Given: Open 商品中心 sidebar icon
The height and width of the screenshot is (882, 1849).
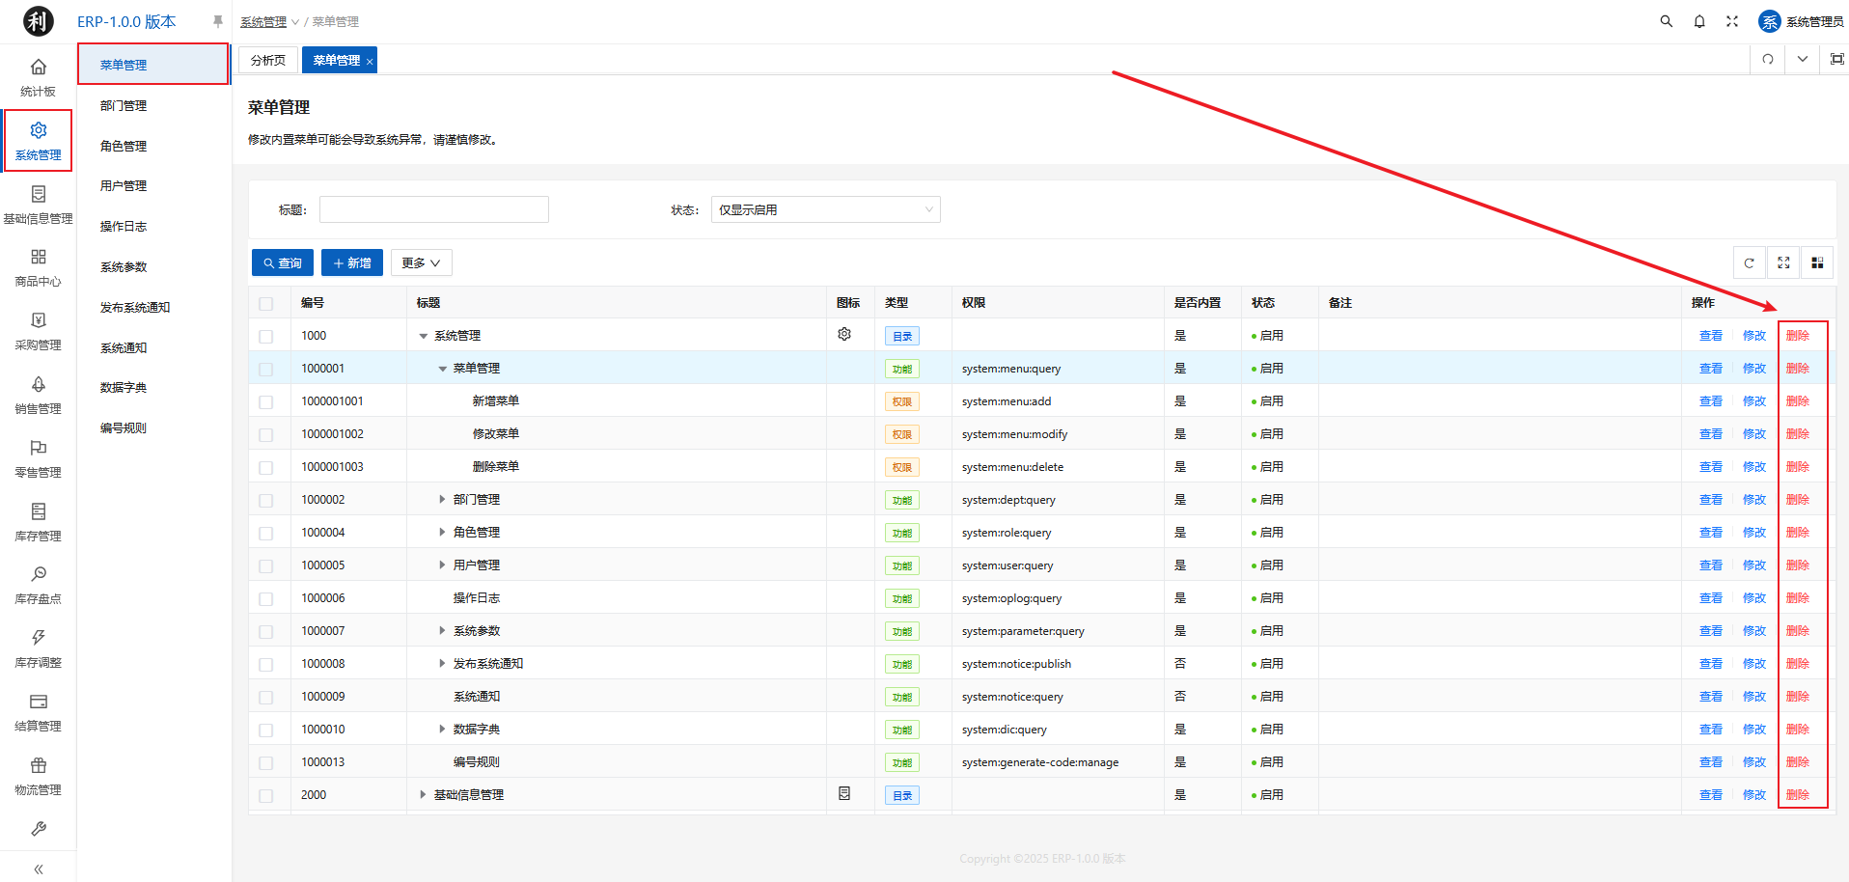Looking at the screenshot, I should [x=39, y=257].
